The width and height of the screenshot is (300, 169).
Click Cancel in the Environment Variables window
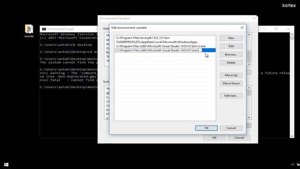click(239, 138)
